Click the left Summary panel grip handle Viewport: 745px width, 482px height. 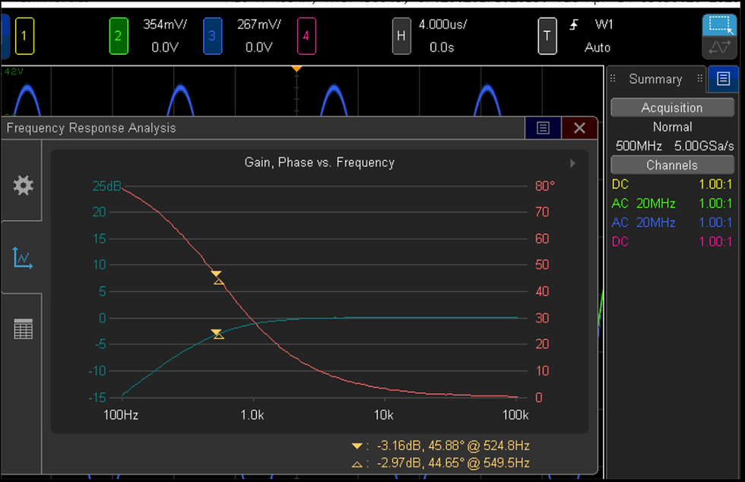[613, 78]
